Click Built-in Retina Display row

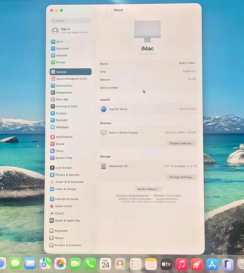click(x=148, y=132)
